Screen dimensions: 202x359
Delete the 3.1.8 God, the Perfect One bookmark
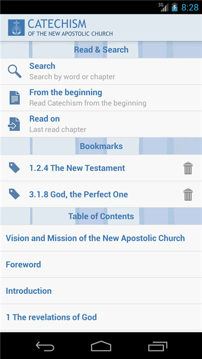point(188,194)
